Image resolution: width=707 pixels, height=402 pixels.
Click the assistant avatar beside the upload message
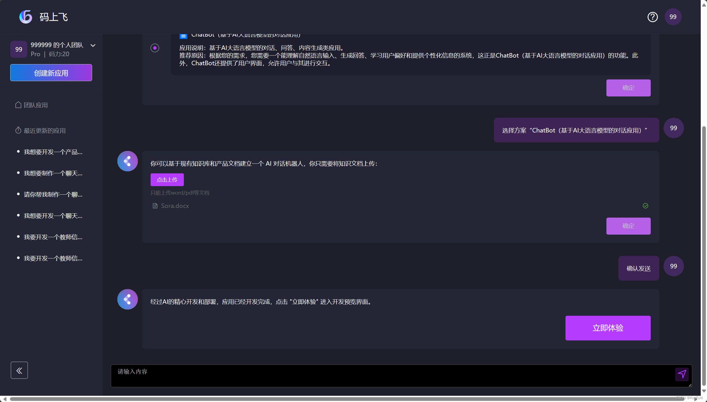[x=128, y=161]
